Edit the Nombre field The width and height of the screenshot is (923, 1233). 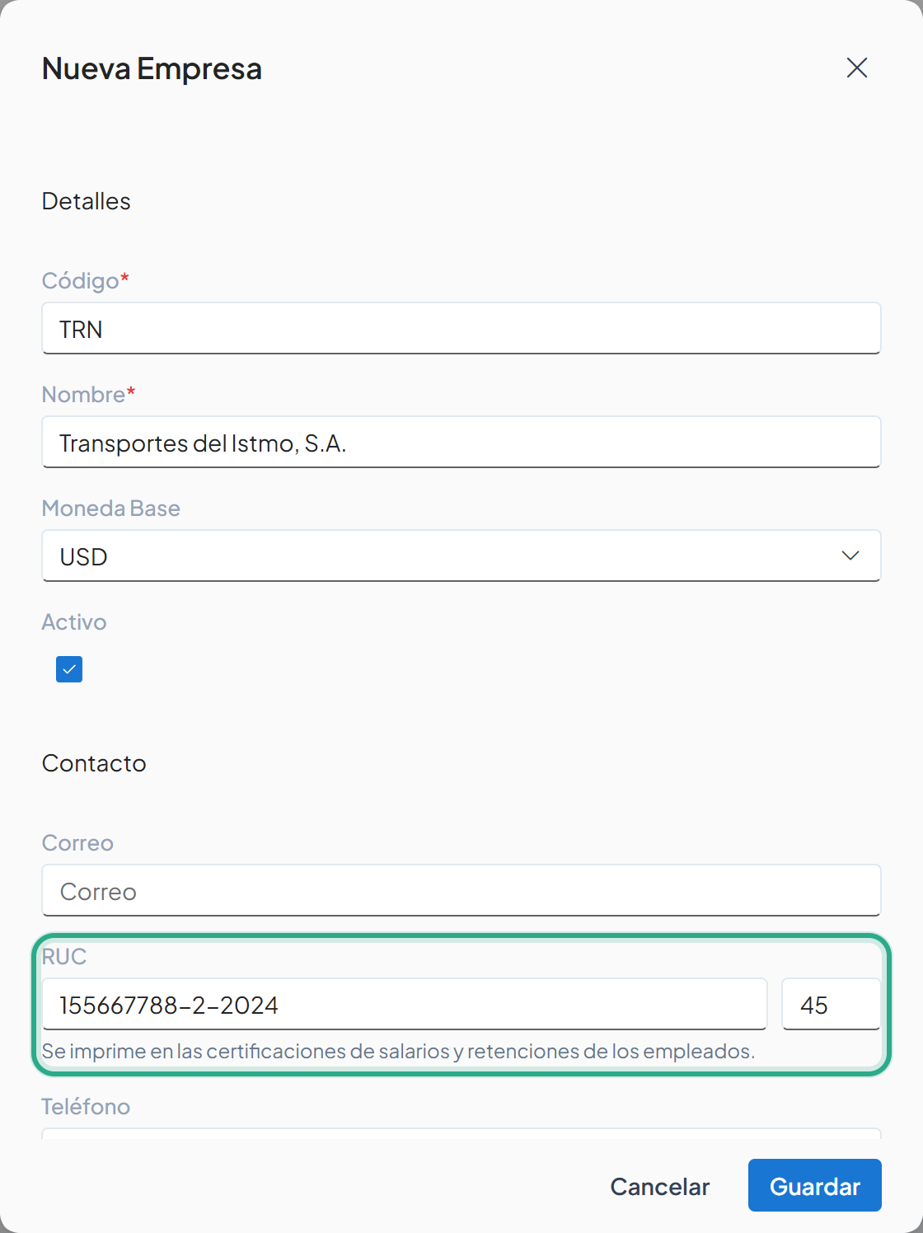461,442
